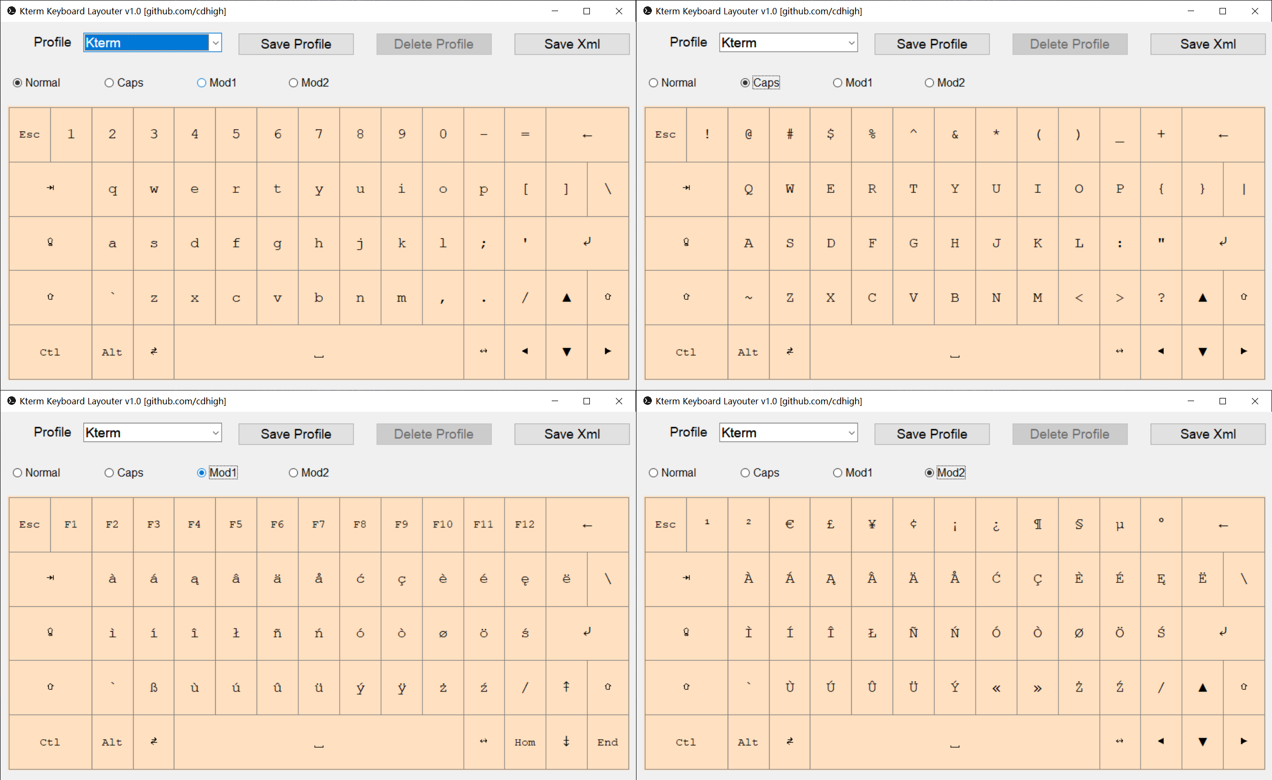Click up arrow key in Caps layout
Viewport: 1272px width, 780px height.
tap(1203, 298)
